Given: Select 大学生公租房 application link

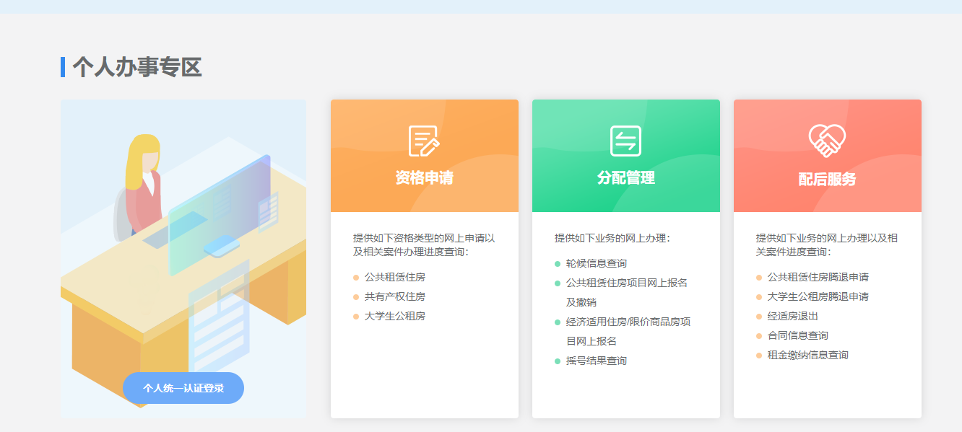Looking at the screenshot, I should tap(394, 316).
